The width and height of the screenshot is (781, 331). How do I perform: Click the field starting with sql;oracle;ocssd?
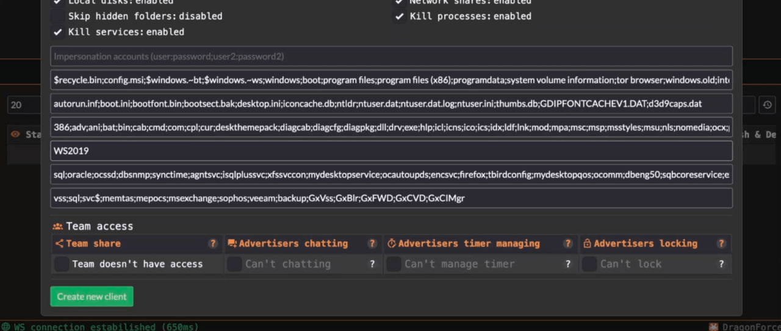[391, 175]
